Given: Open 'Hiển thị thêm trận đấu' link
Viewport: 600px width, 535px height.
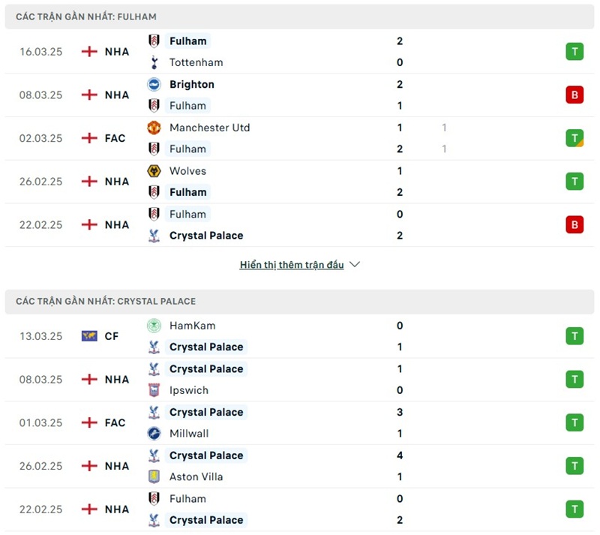Looking at the screenshot, I should (x=292, y=265).
